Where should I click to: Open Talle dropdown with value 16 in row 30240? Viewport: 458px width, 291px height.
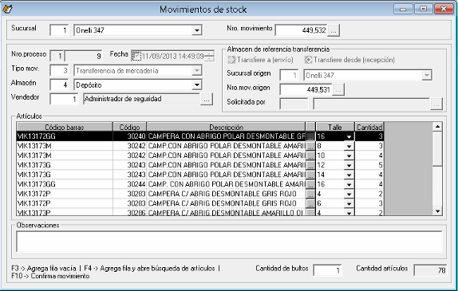(349, 136)
